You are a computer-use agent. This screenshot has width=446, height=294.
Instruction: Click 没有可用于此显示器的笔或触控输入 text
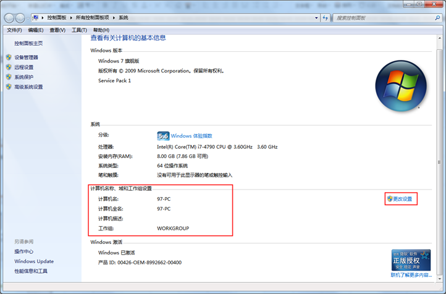click(195, 175)
